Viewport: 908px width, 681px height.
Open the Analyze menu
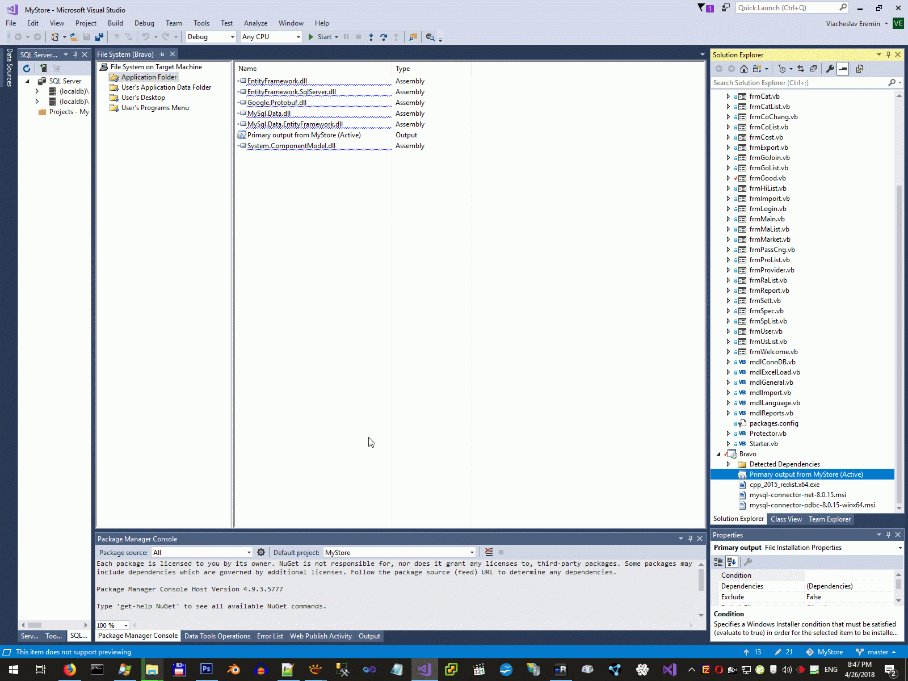point(255,23)
